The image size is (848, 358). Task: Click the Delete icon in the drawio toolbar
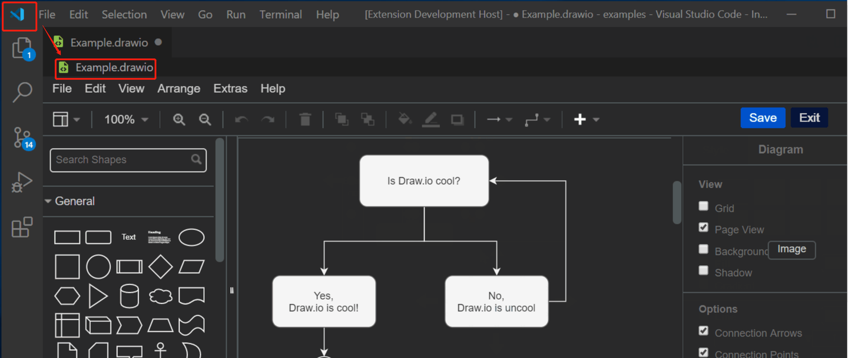click(x=305, y=119)
